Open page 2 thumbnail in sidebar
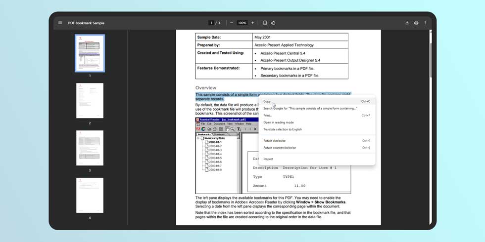485x242 pixels. tap(90, 101)
